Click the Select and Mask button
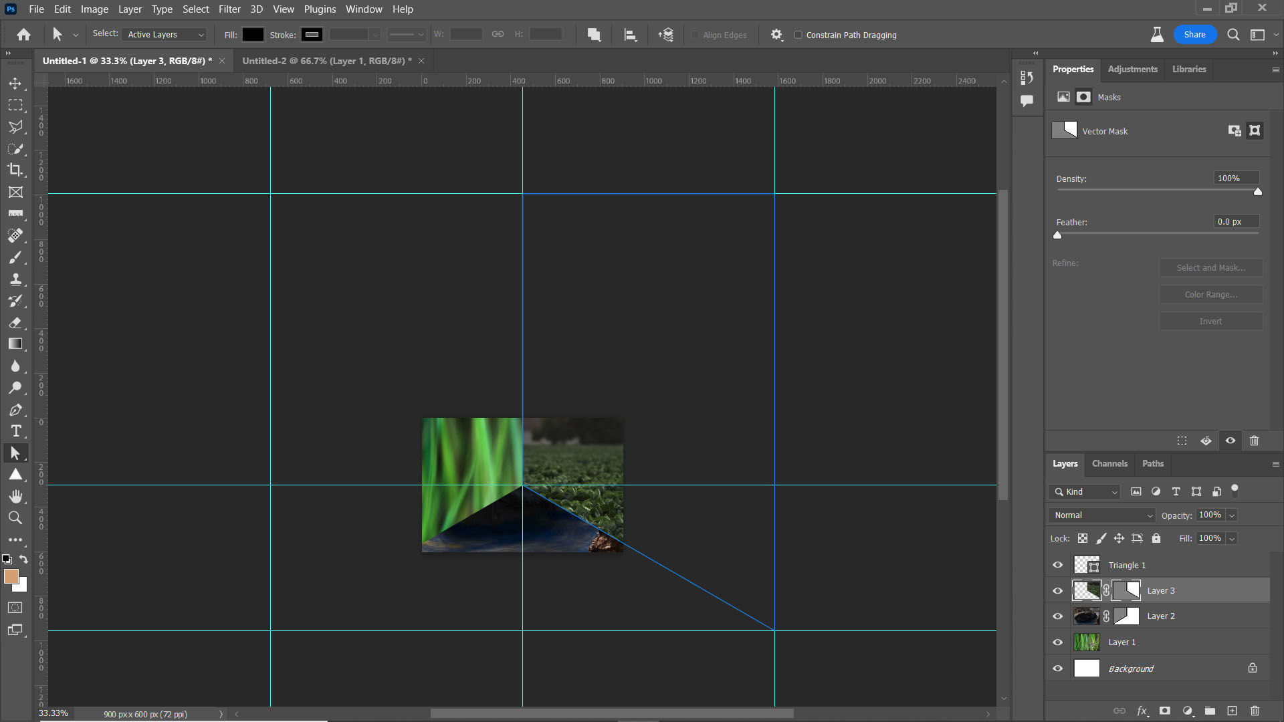Image resolution: width=1284 pixels, height=722 pixels. pyautogui.click(x=1210, y=267)
